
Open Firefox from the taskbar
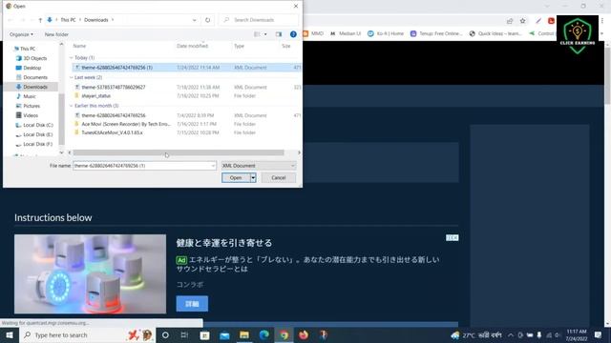coord(304,334)
